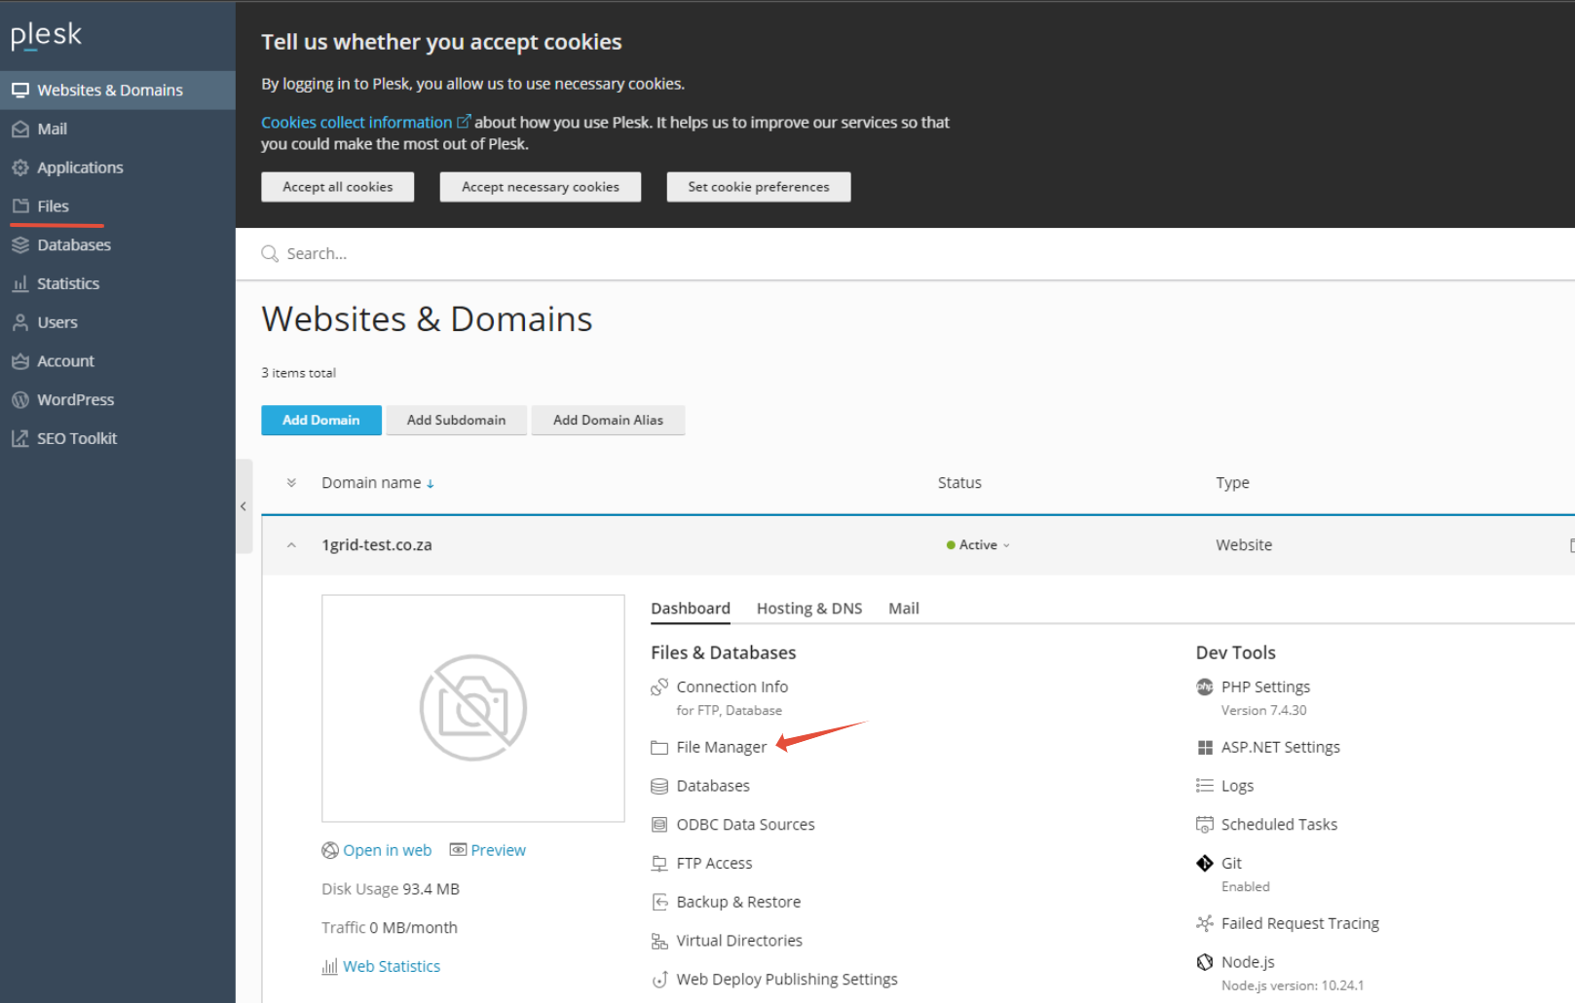
Task: Click the Users sidebar icon
Action: pos(19,322)
